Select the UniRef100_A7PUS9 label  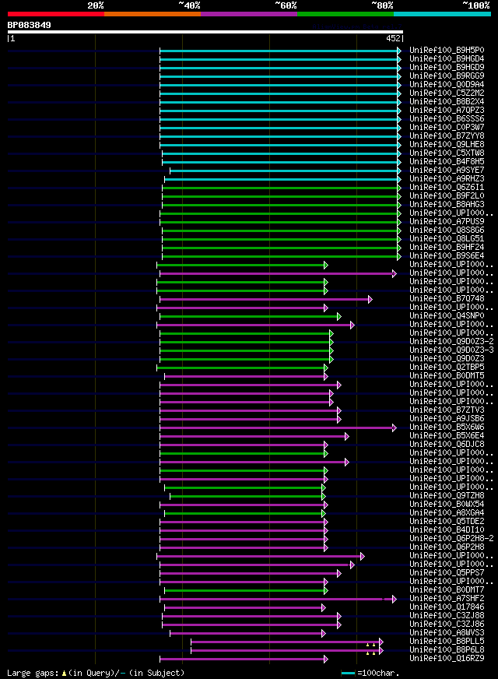coord(447,222)
